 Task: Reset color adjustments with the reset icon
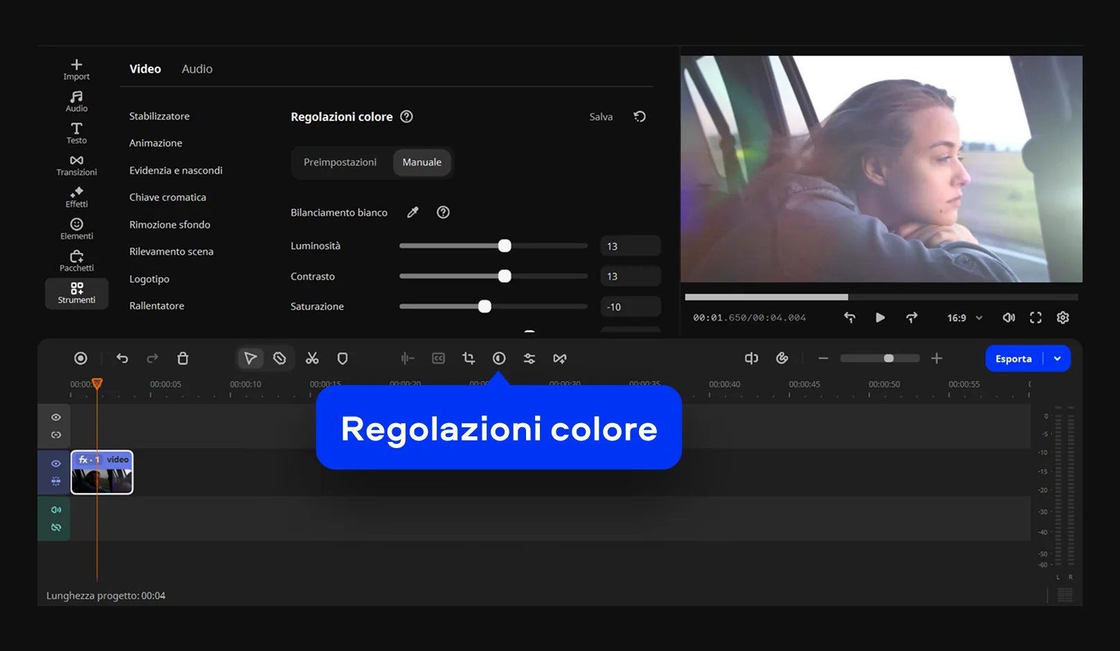[640, 116]
